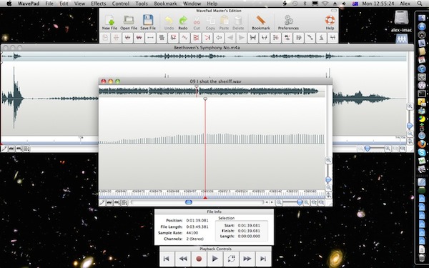Zoom in horizontally in the sheriff window
429x268 pixels.
(307, 203)
